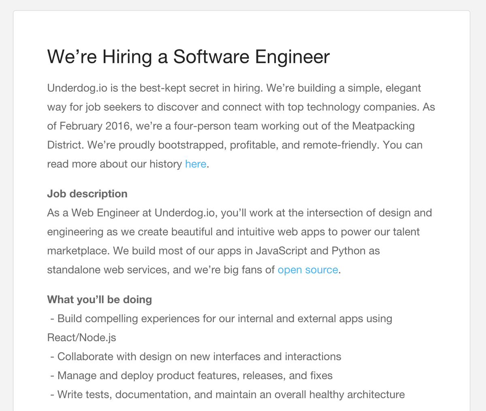
Task: Click the "February 2016" text
Action: tap(94, 126)
